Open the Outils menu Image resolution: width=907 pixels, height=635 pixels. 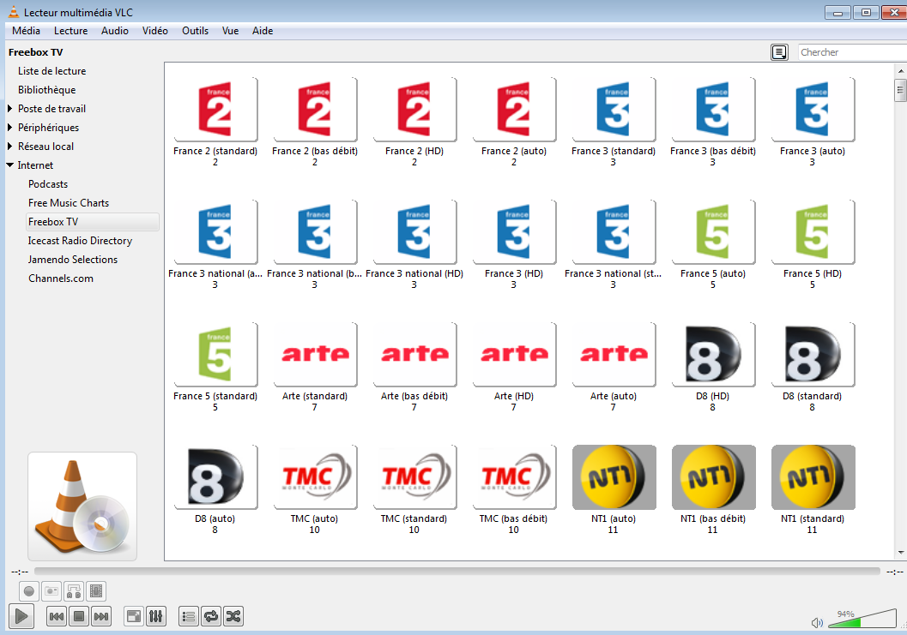(195, 31)
